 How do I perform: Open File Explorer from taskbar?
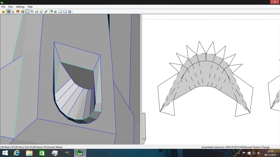tap(29, 153)
